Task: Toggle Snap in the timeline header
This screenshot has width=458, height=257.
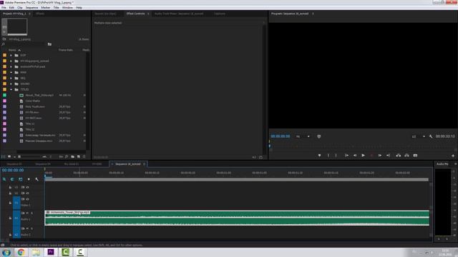Action: pyautogui.click(x=12, y=179)
